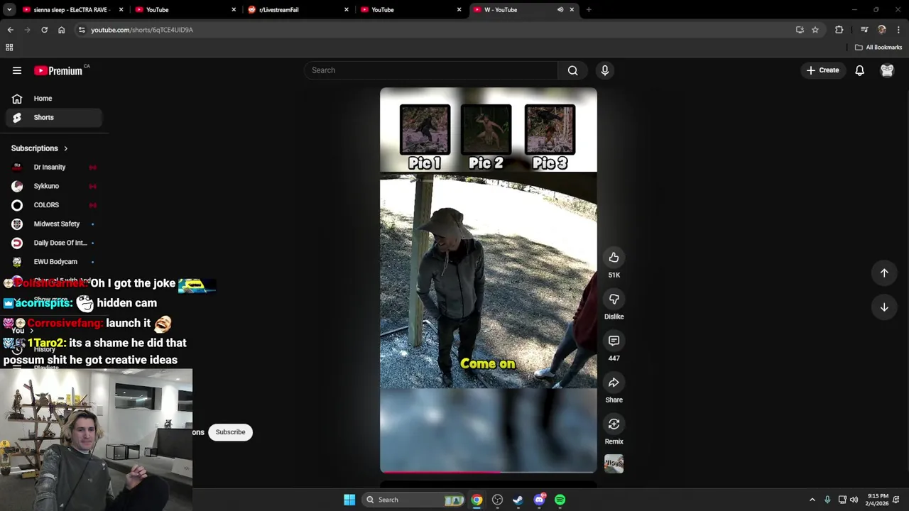
Task: Open the Dr Insanity channel subscription
Action: [x=54, y=167]
